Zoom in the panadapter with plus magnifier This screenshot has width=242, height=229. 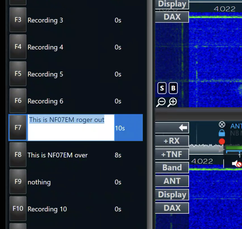(172, 102)
